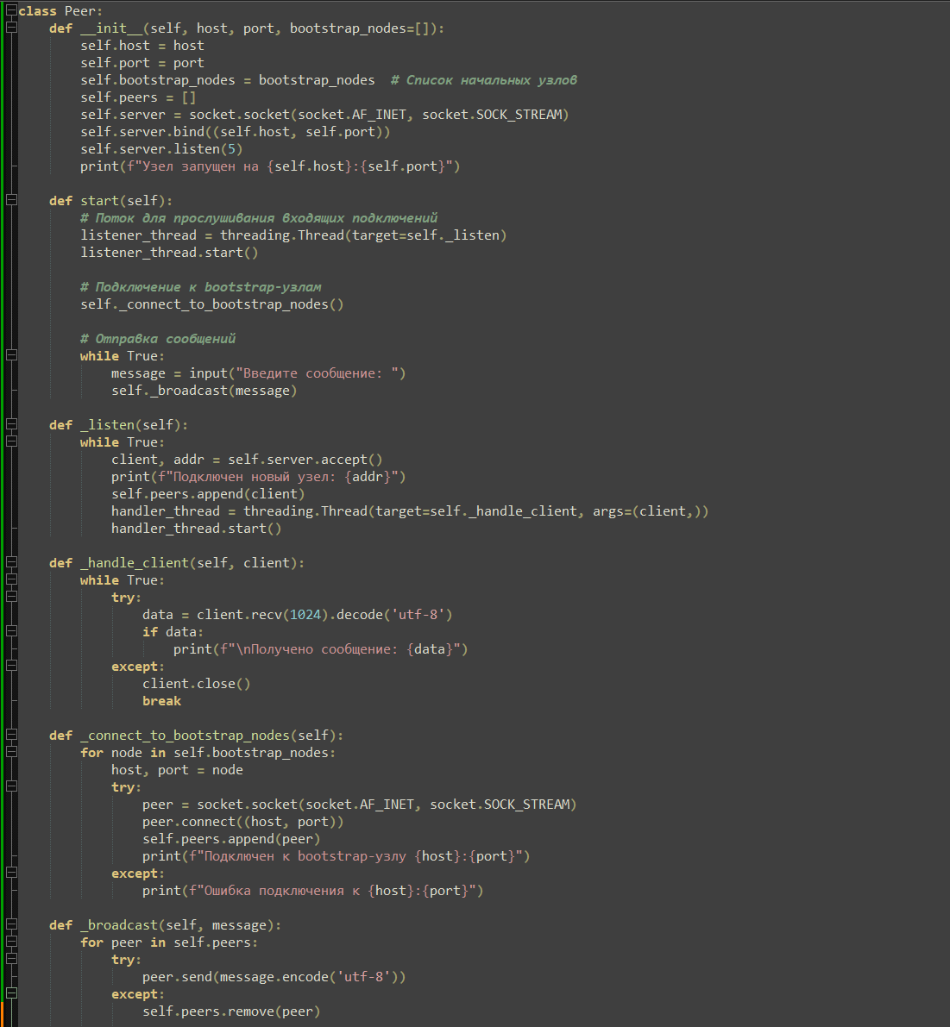Fold the try block containing peer.connect
Screen dimensions: 950x1027
pos(11,786)
